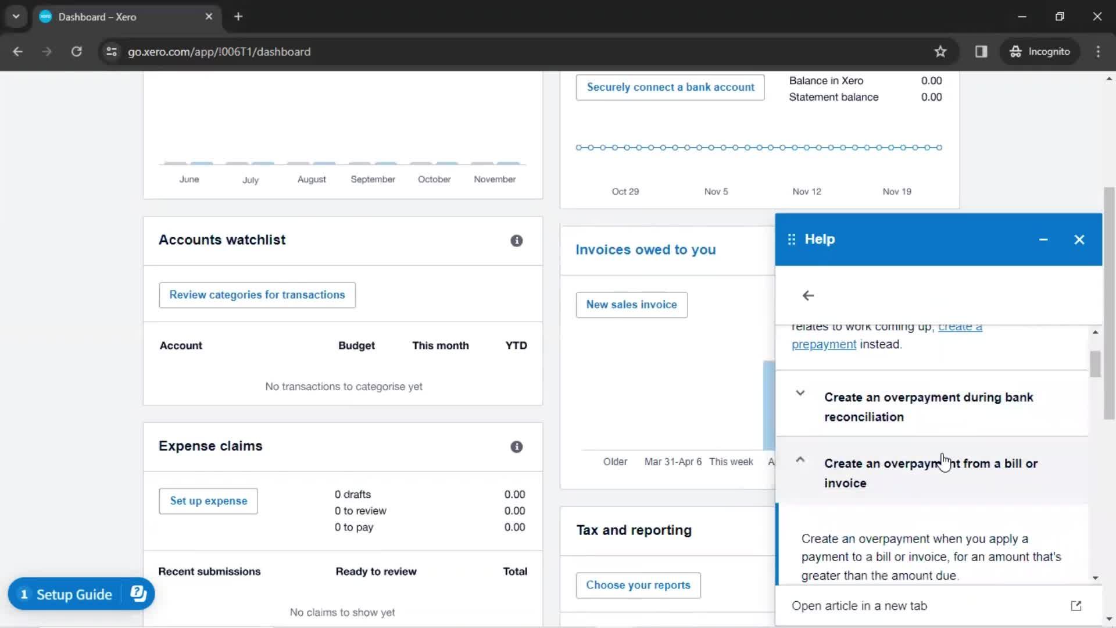Click the back arrow in Help panel
1116x628 pixels.
coord(808,296)
